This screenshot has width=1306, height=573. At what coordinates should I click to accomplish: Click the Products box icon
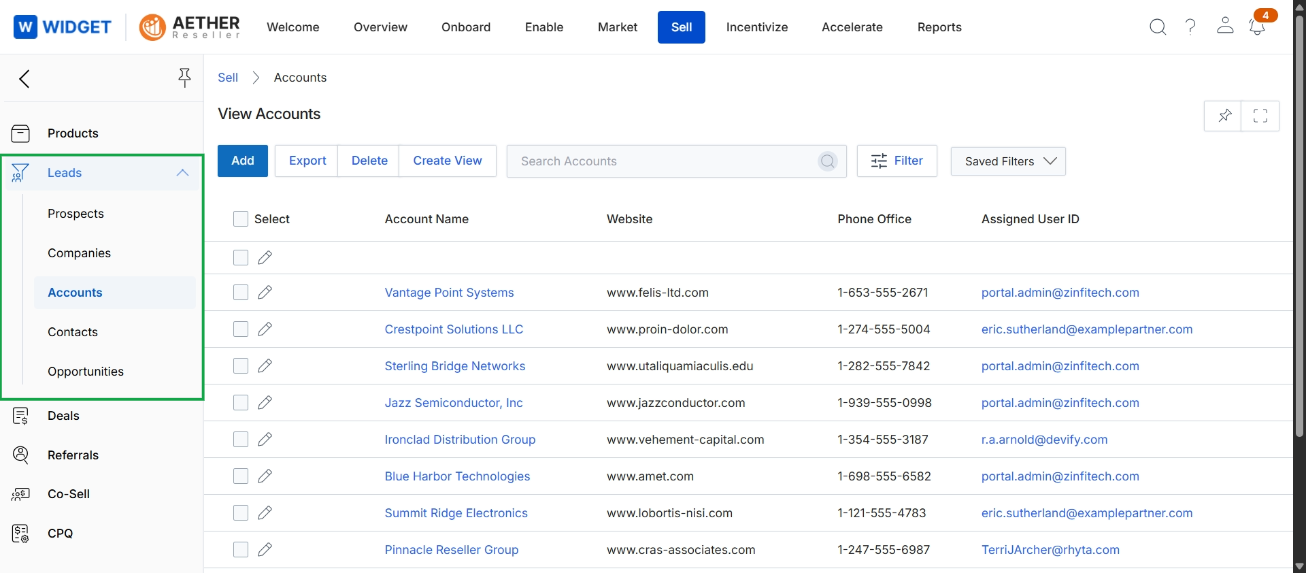pos(21,133)
